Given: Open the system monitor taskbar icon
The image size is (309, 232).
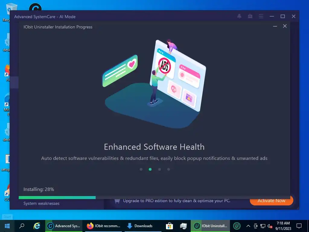Looking at the screenshot, I should point(183,226).
